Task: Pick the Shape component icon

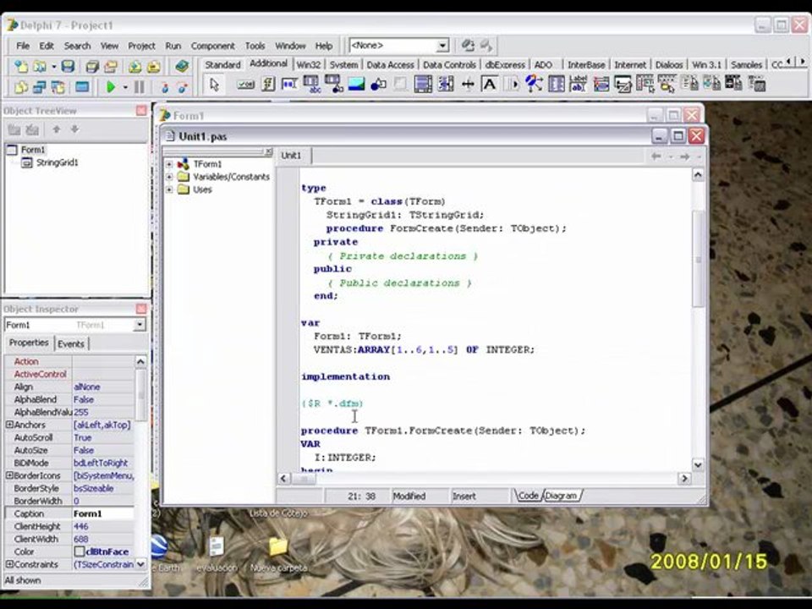Action: [x=379, y=84]
